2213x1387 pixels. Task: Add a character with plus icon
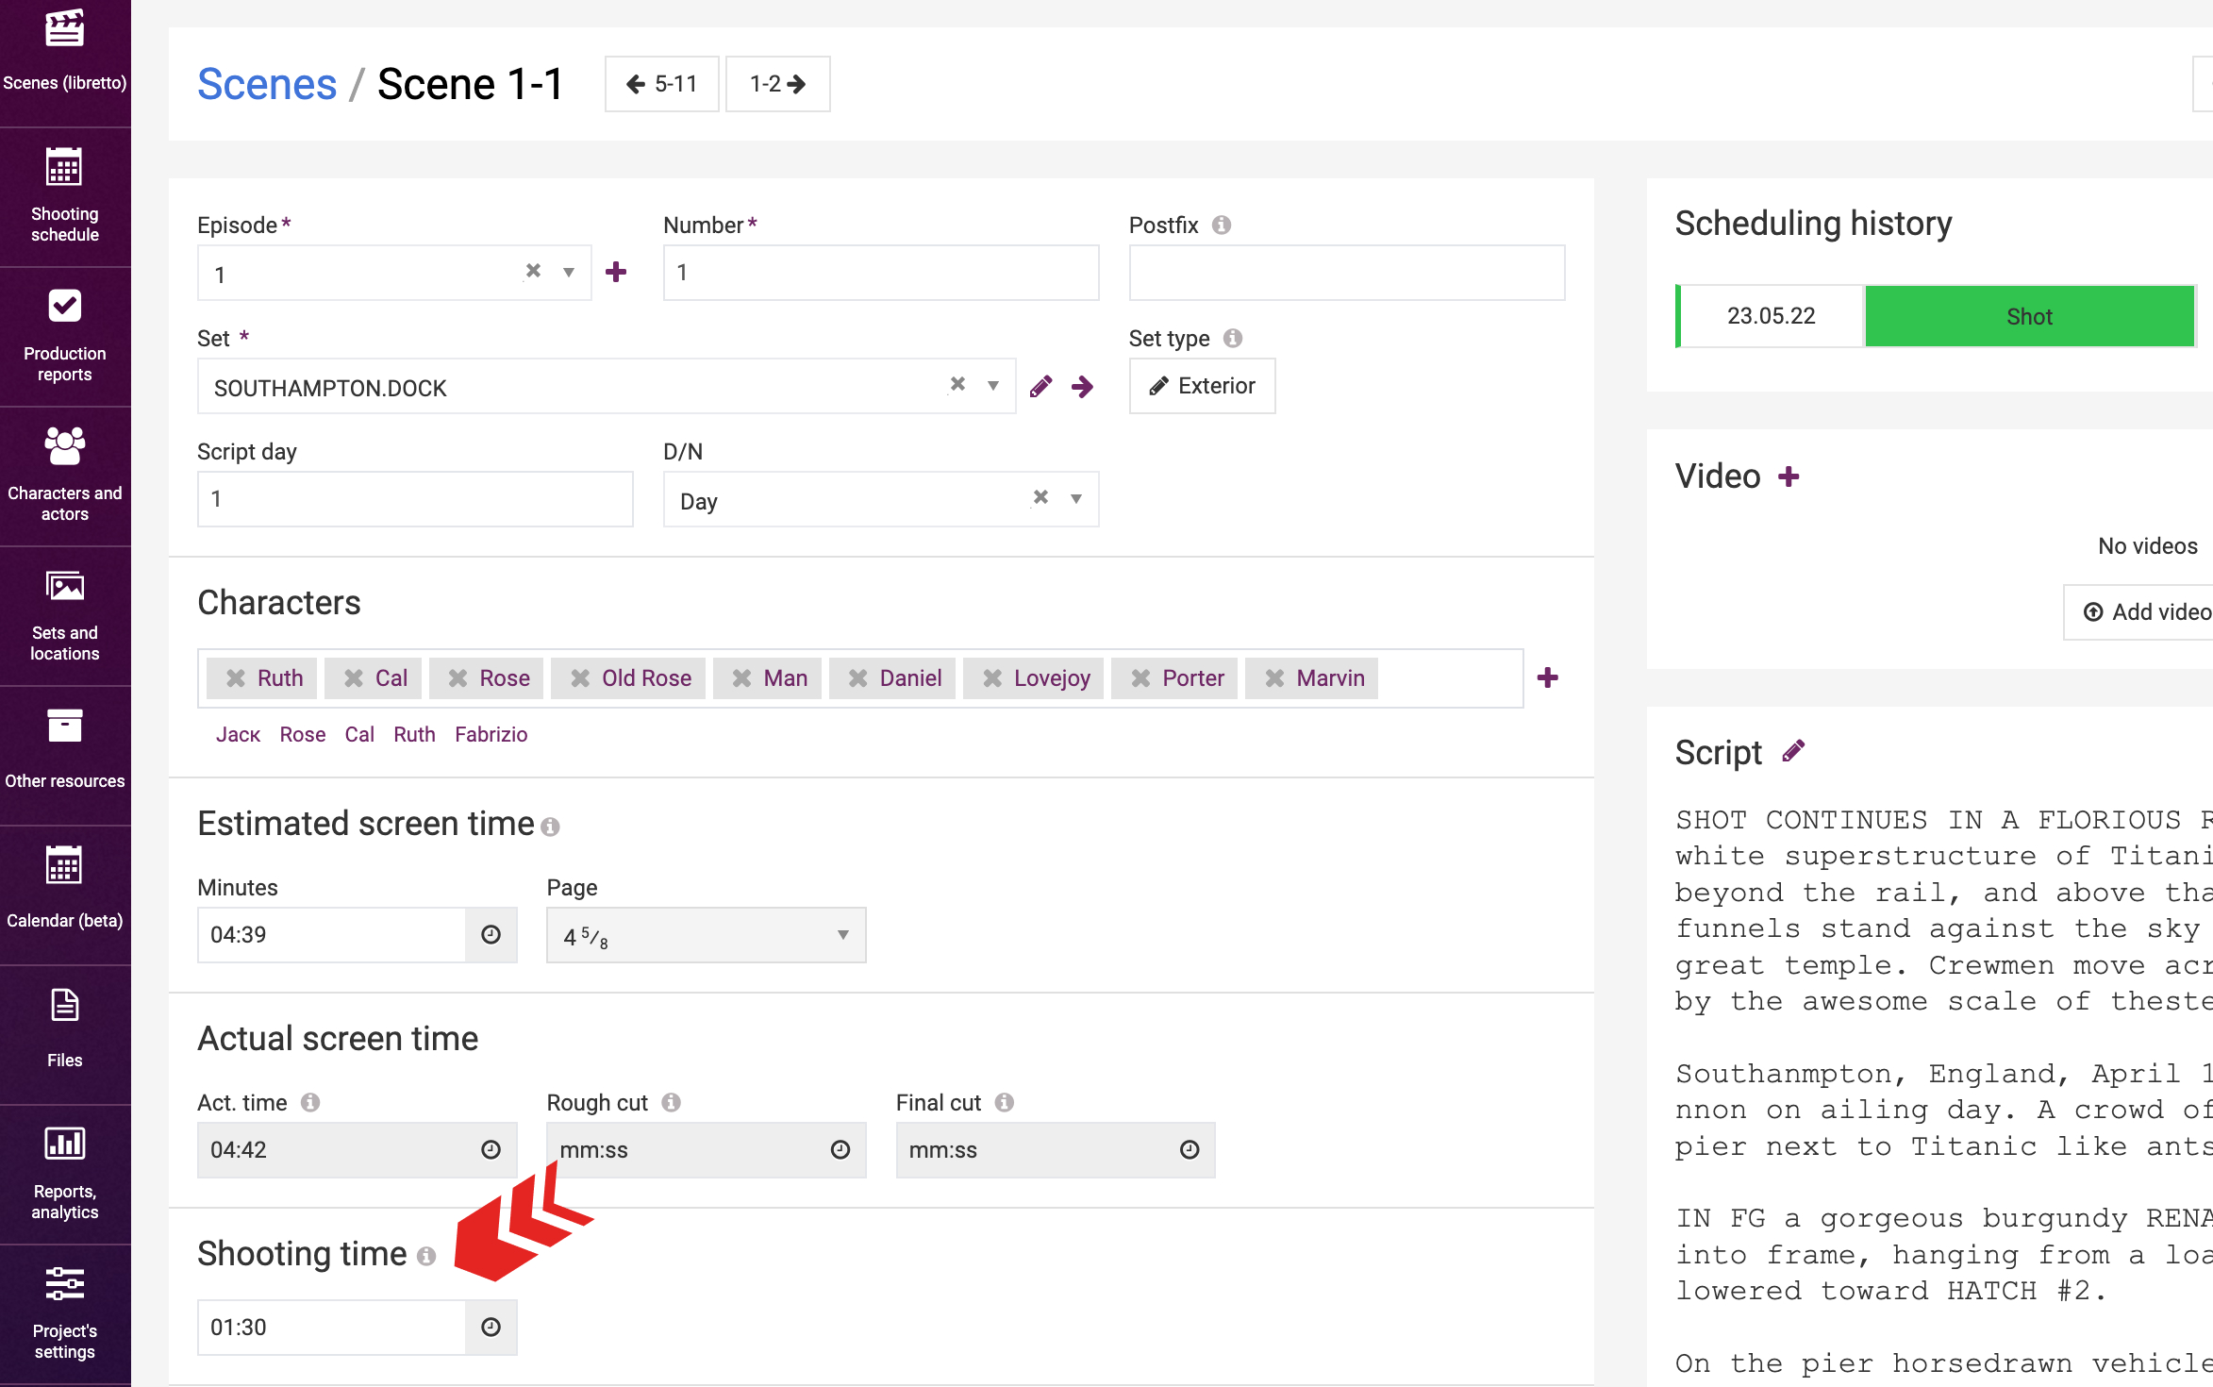coord(1548,677)
